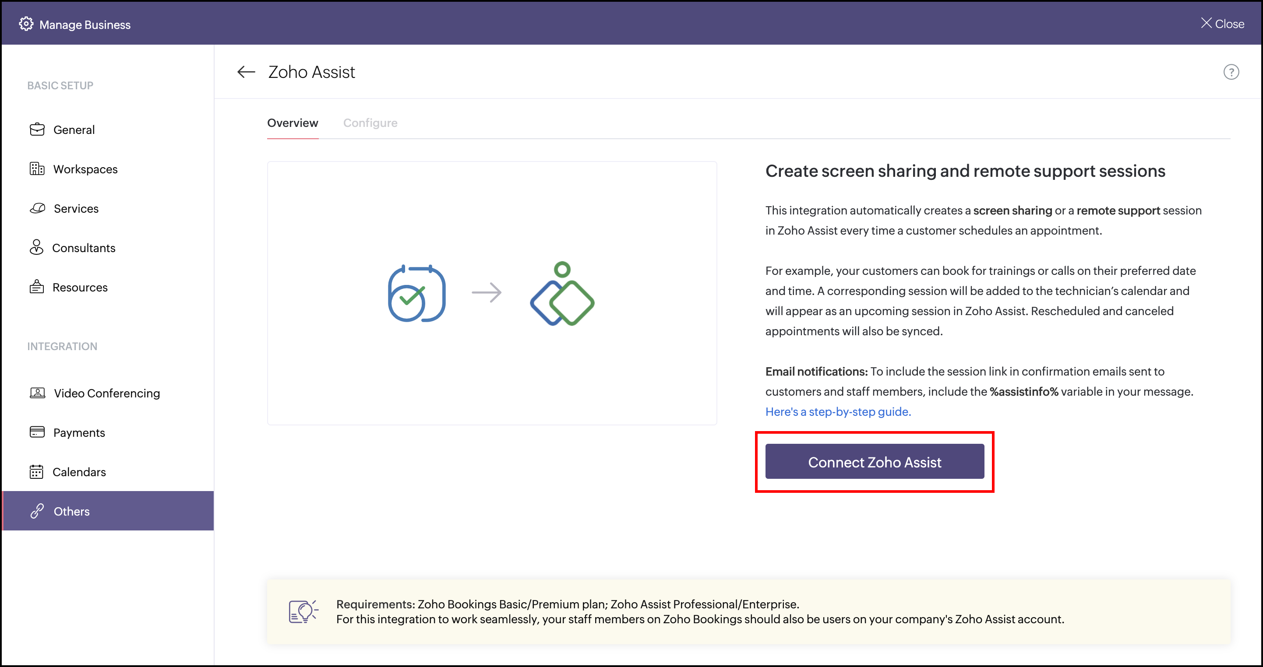Image resolution: width=1263 pixels, height=667 pixels.
Task: Open Video Conferencing integrations
Action: [x=106, y=393]
